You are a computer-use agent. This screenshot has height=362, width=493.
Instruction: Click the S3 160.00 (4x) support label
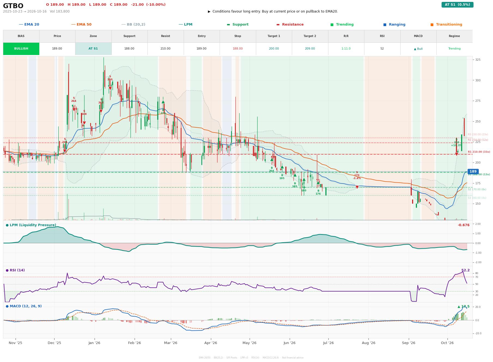tap(477, 198)
